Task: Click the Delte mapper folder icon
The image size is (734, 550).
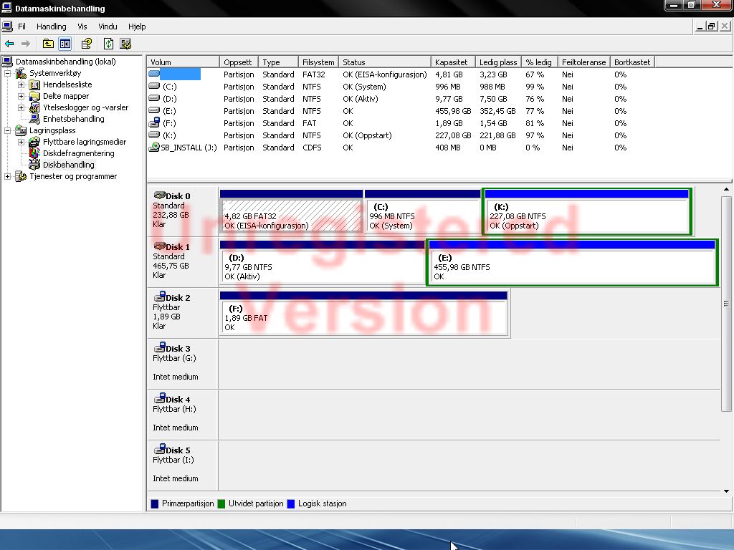Action: point(34,97)
